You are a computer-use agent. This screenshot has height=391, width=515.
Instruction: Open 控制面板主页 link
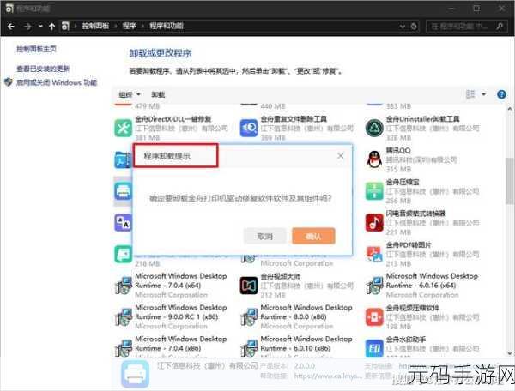pyautogui.click(x=36, y=49)
